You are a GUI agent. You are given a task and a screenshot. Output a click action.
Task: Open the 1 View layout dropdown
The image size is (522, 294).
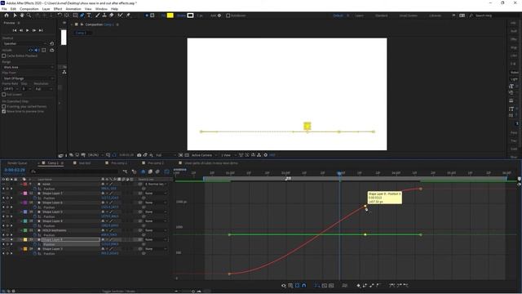pyautogui.click(x=228, y=155)
